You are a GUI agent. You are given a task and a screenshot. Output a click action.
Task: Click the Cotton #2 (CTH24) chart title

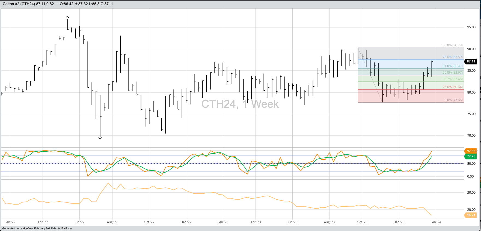[19, 4]
